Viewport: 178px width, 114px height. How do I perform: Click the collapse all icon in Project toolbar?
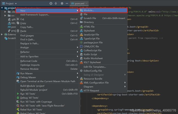point(56,3)
